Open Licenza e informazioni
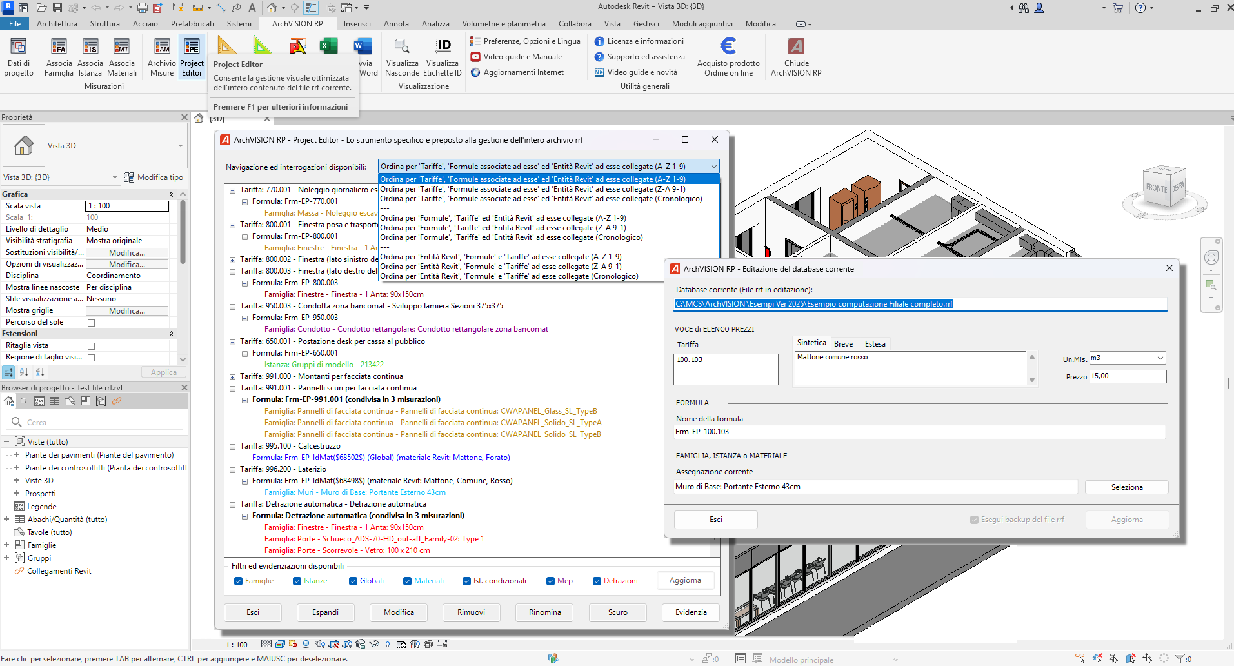 point(639,41)
